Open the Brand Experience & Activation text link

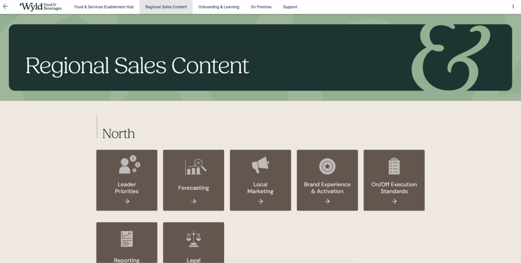pos(327,188)
